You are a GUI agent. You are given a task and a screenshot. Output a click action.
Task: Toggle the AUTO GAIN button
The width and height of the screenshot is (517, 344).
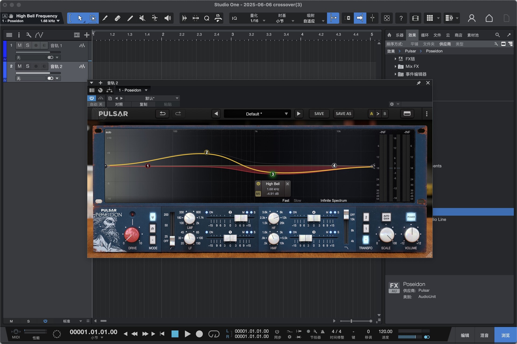pyautogui.click(x=386, y=217)
